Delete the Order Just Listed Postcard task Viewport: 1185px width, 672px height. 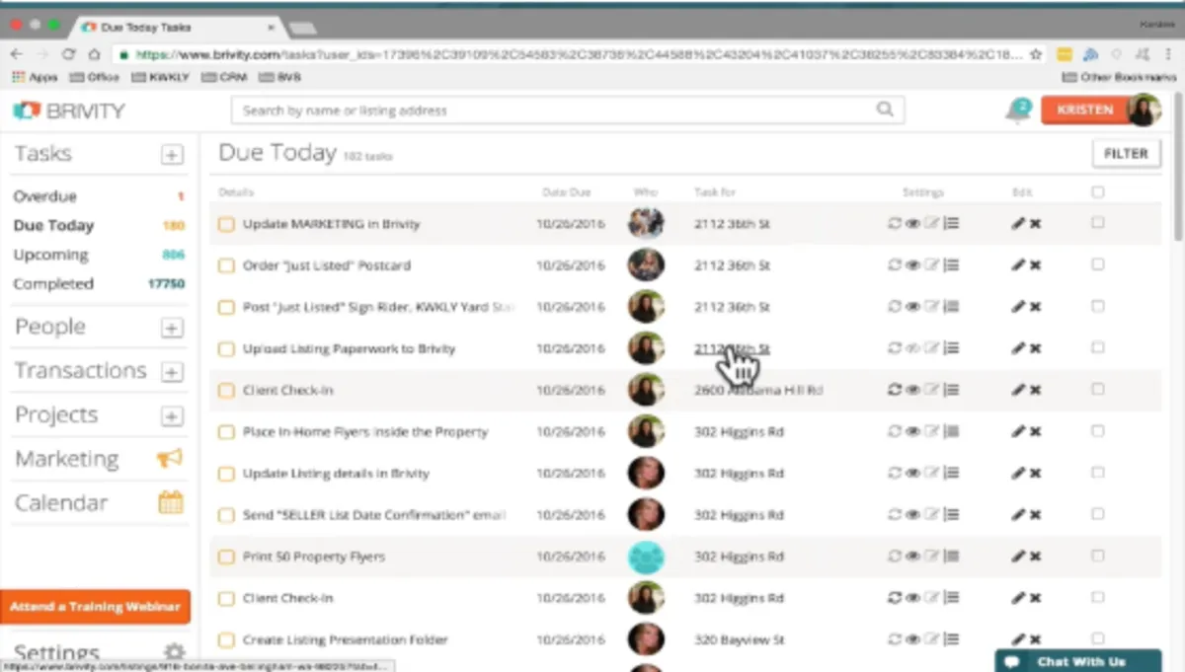(1036, 265)
